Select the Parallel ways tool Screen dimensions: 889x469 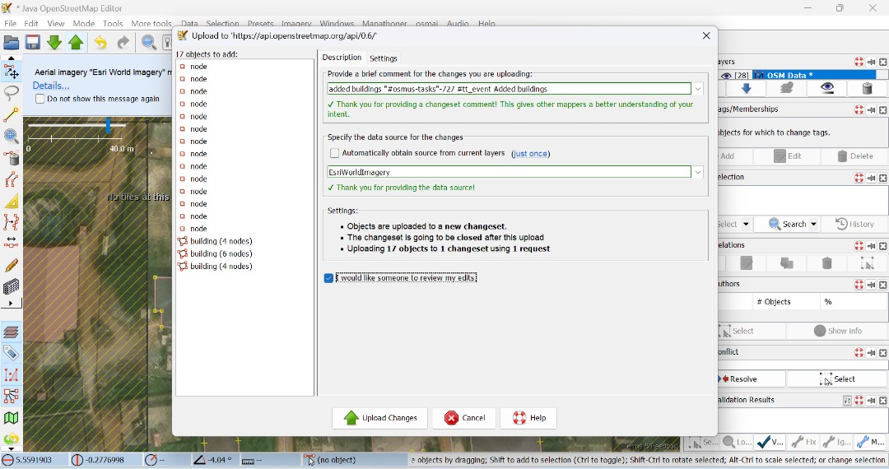tap(11, 179)
